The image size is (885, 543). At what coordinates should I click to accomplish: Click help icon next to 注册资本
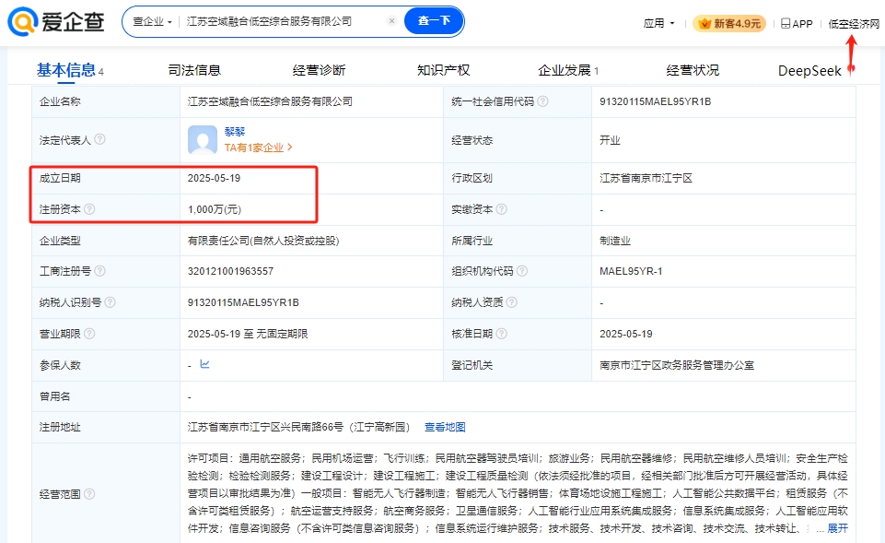tap(89, 209)
